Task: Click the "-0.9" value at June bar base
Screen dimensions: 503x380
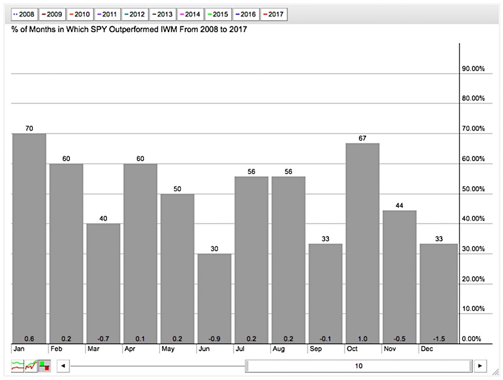Action: tap(214, 339)
